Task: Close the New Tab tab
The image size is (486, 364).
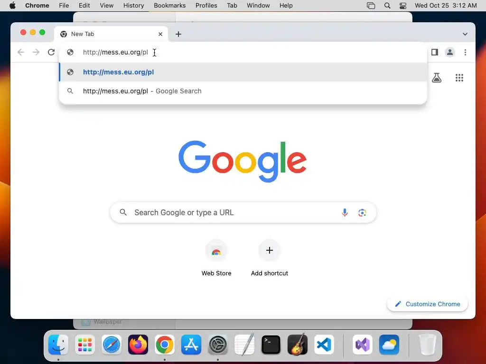Action: (x=160, y=34)
